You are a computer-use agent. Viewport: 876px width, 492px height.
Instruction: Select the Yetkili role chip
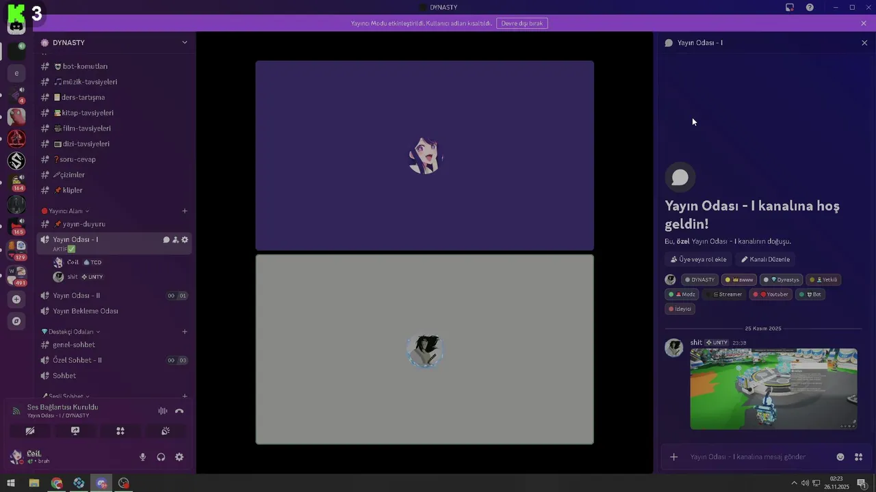click(x=824, y=279)
